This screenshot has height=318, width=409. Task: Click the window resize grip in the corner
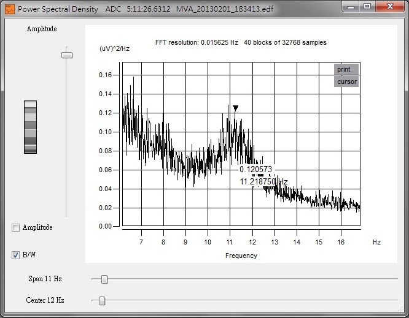pyautogui.click(x=400, y=309)
